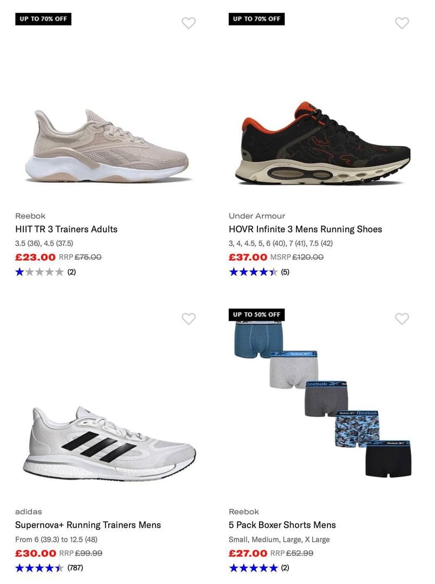Select the £37.00 price on HOVR shoes

point(248,257)
